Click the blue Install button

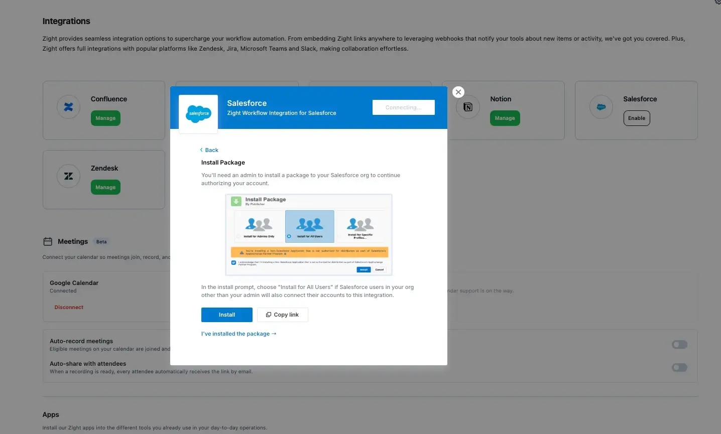click(227, 315)
